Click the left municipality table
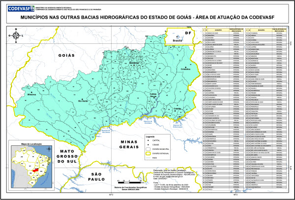 pyautogui.click(x=223, y=109)
